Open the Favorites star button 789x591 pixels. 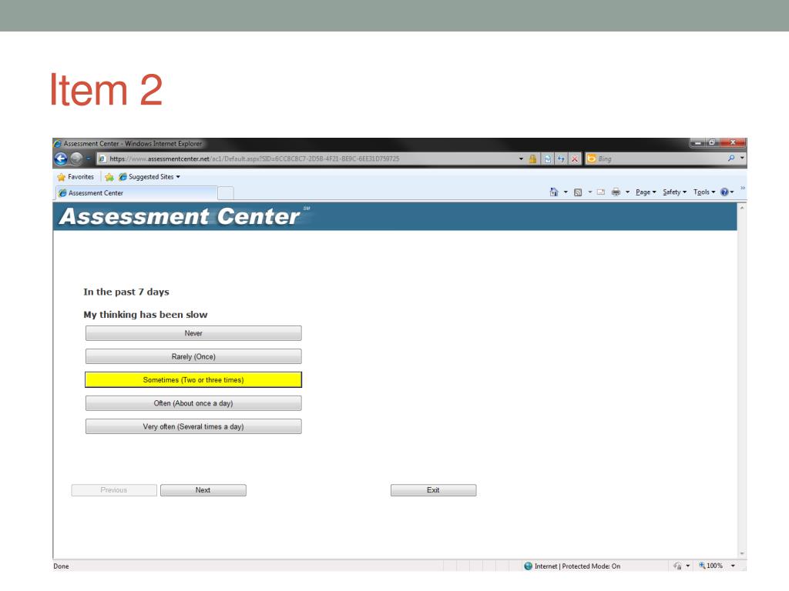[x=76, y=177]
